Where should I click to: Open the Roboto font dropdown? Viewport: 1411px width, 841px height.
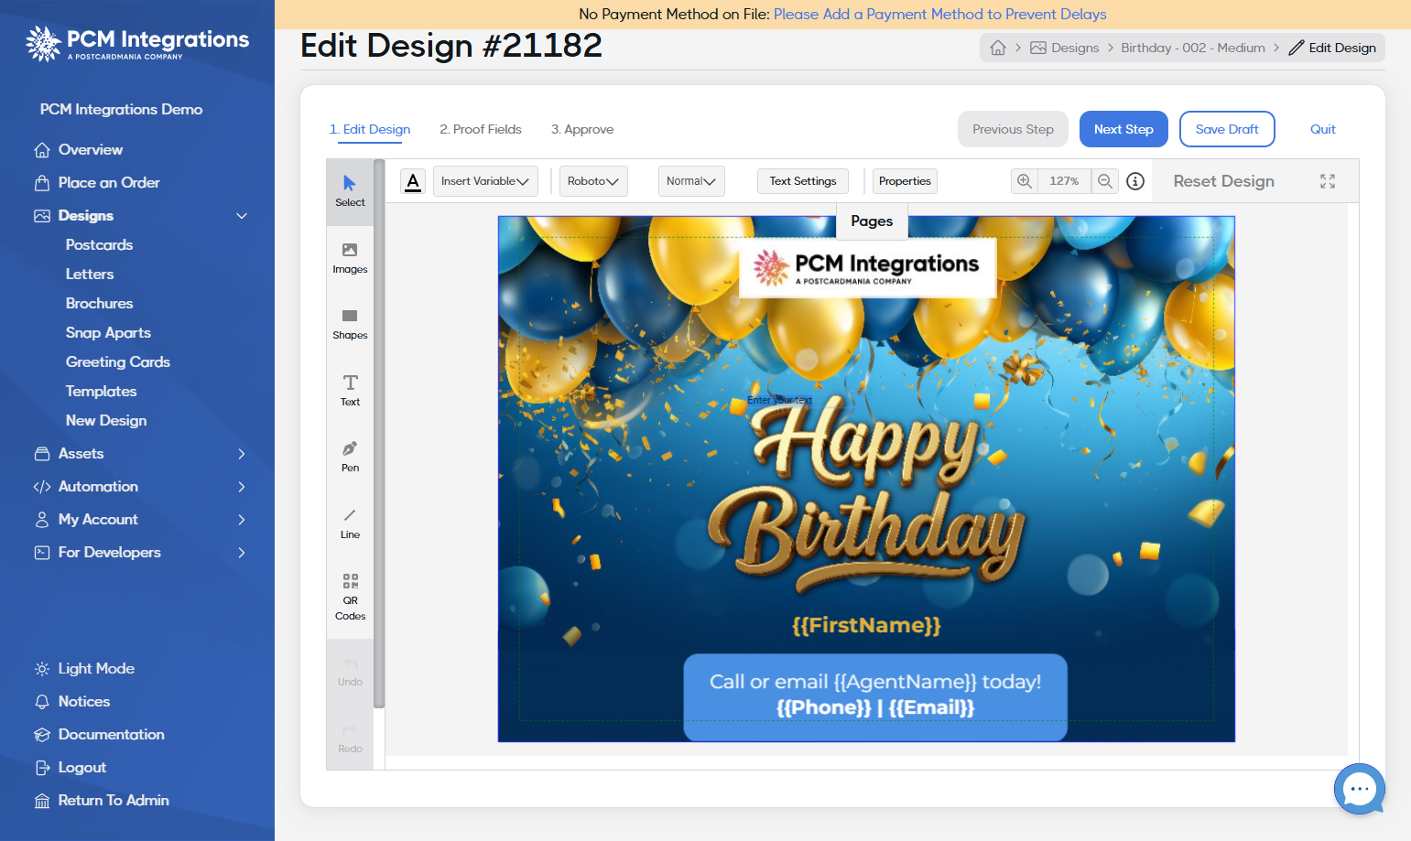[x=593, y=181]
